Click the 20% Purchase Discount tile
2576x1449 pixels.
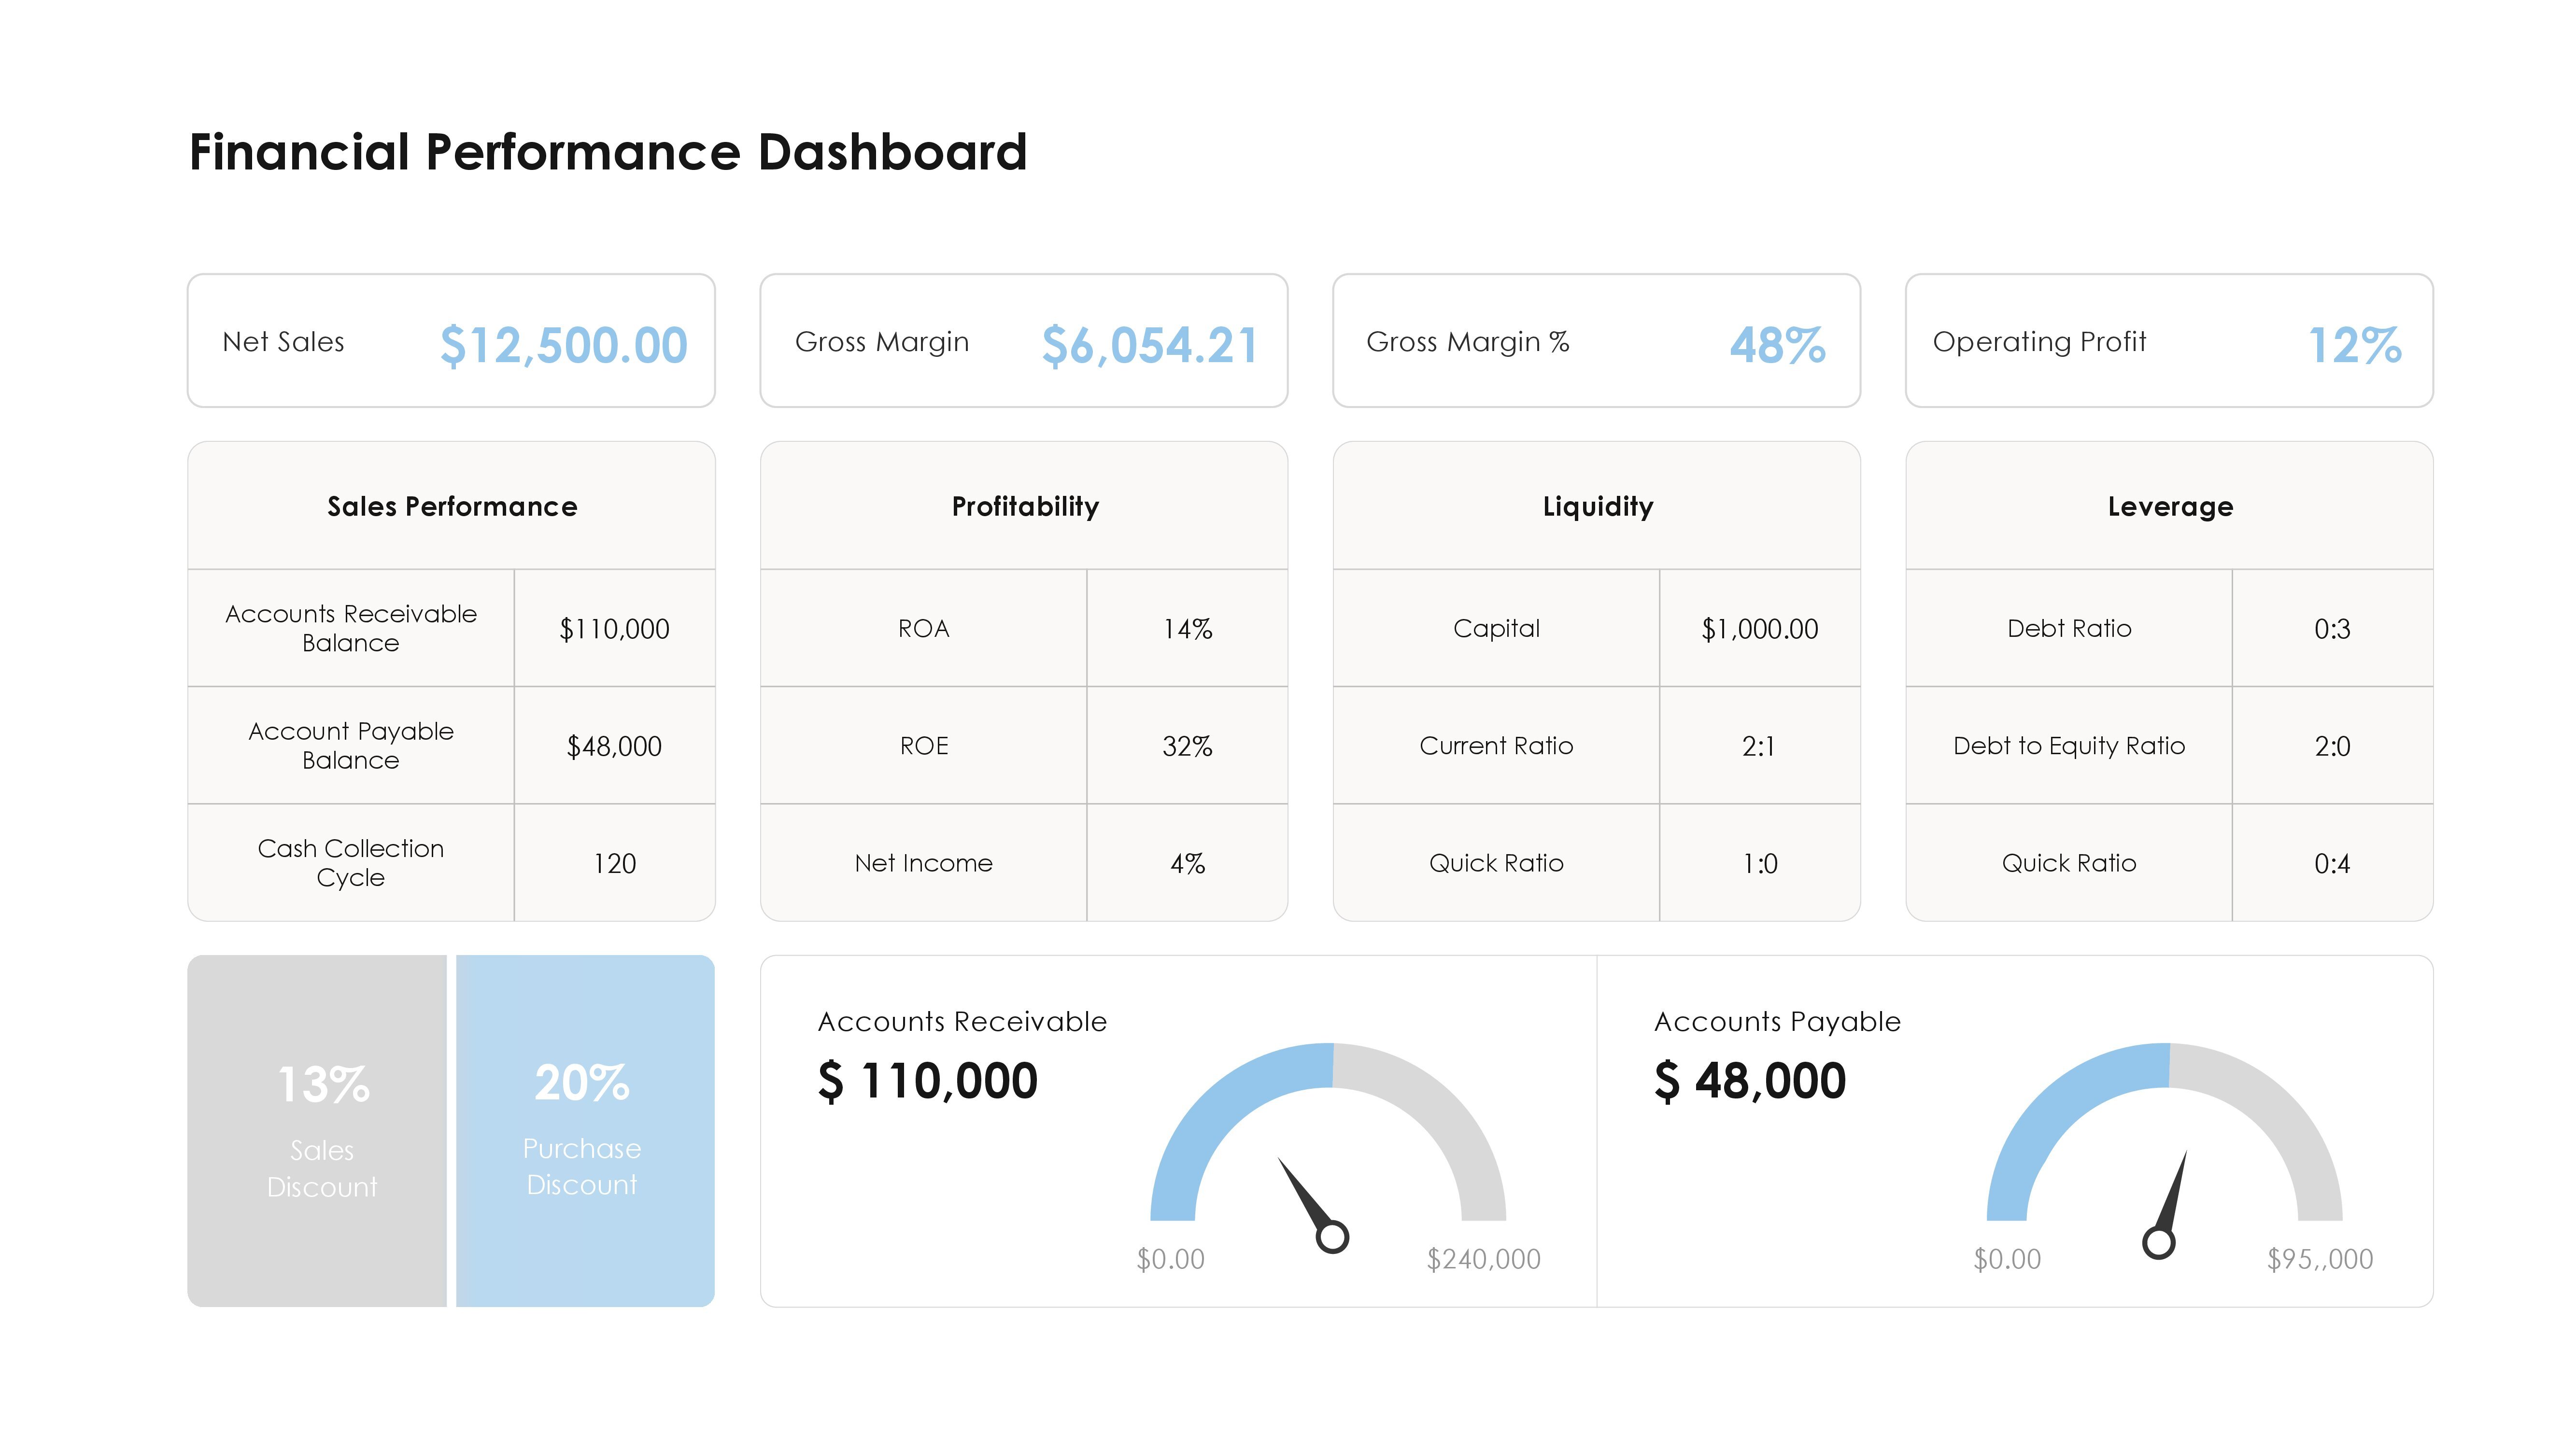585,1131
